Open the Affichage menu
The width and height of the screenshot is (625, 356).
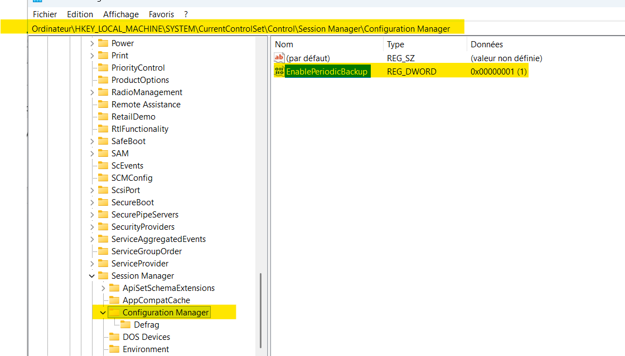[x=121, y=14]
